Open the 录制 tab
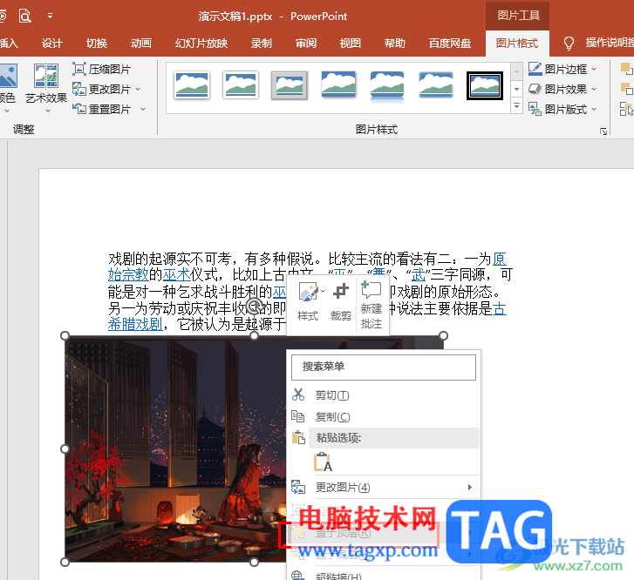This screenshot has height=580, width=634. (x=262, y=43)
